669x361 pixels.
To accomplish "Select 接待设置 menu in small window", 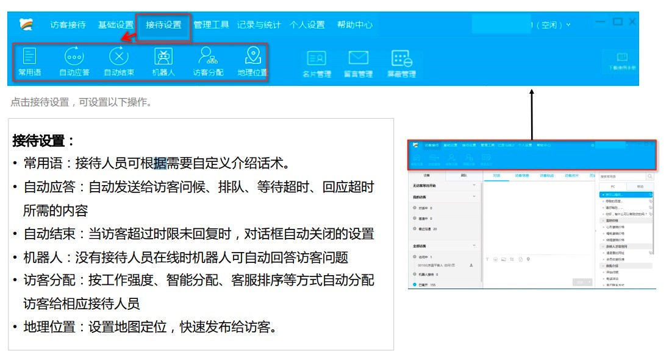I will 469,145.
